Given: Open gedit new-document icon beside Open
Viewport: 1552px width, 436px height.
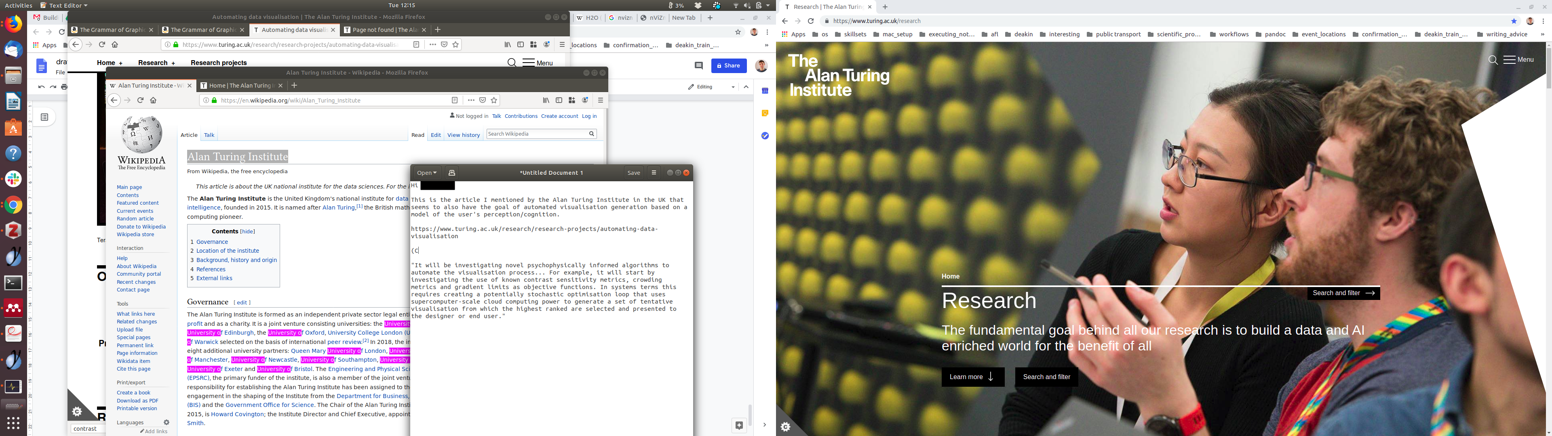Looking at the screenshot, I should click(x=452, y=173).
